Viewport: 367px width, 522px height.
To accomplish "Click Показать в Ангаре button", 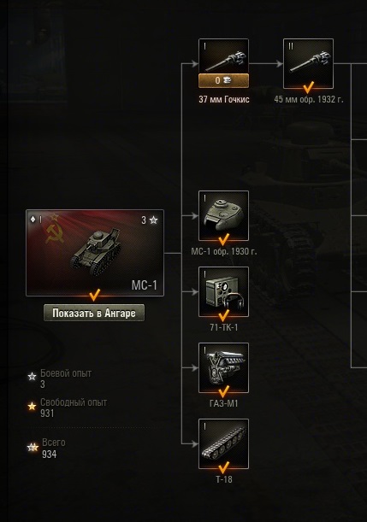I will pos(94,313).
